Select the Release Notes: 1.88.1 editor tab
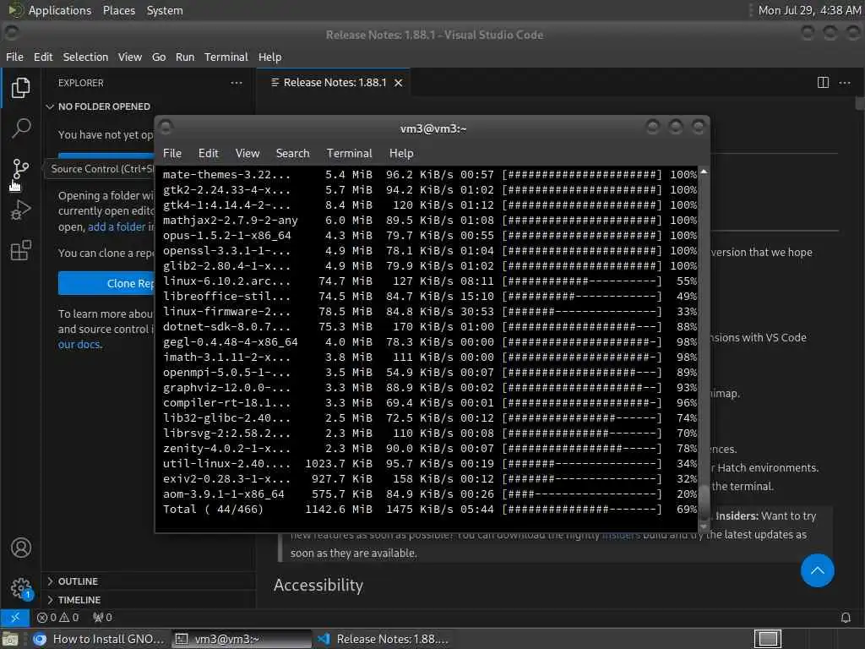 (x=334, y=83)
